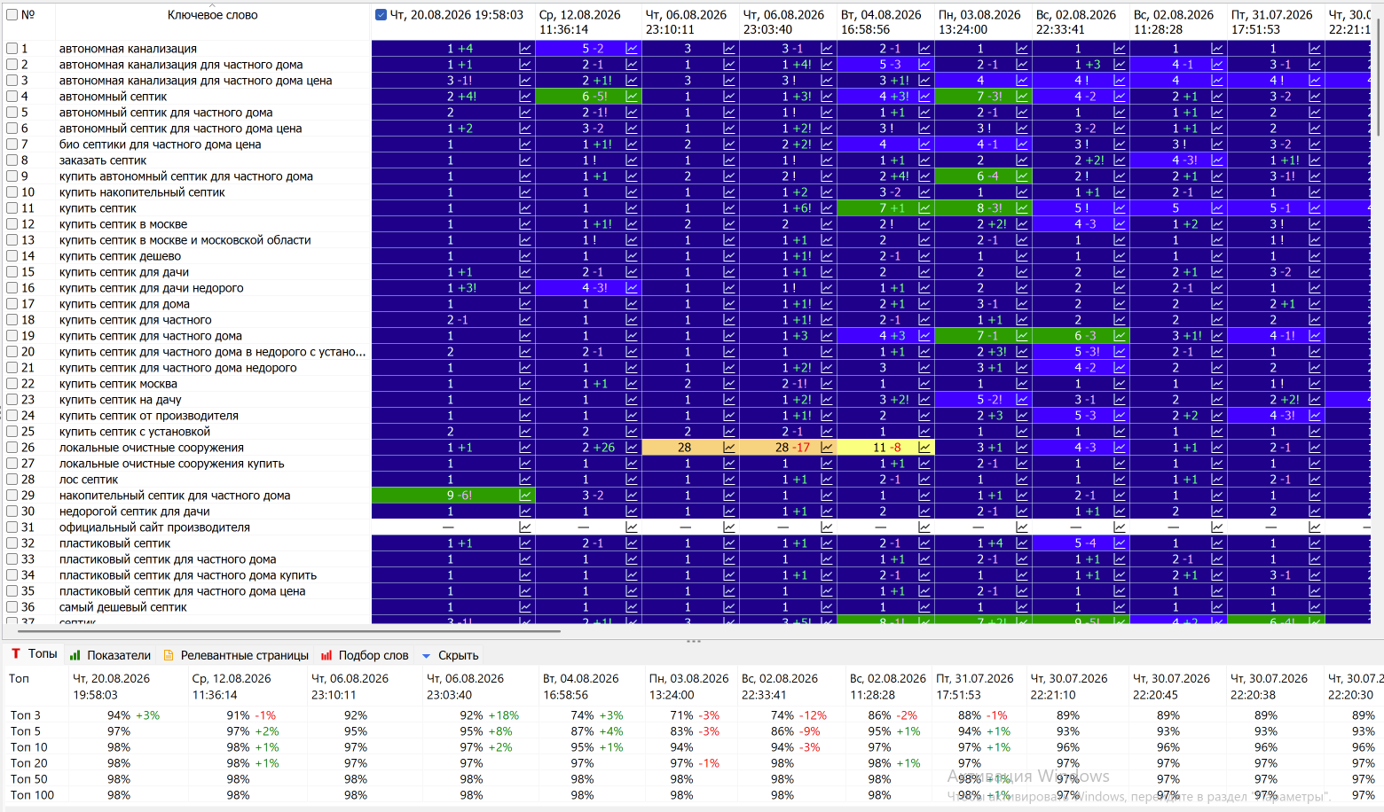Open chart icon for 'недорогой септик для дачи' in 04.08.2026 column
1384x812 pixels.
(924, 511)
